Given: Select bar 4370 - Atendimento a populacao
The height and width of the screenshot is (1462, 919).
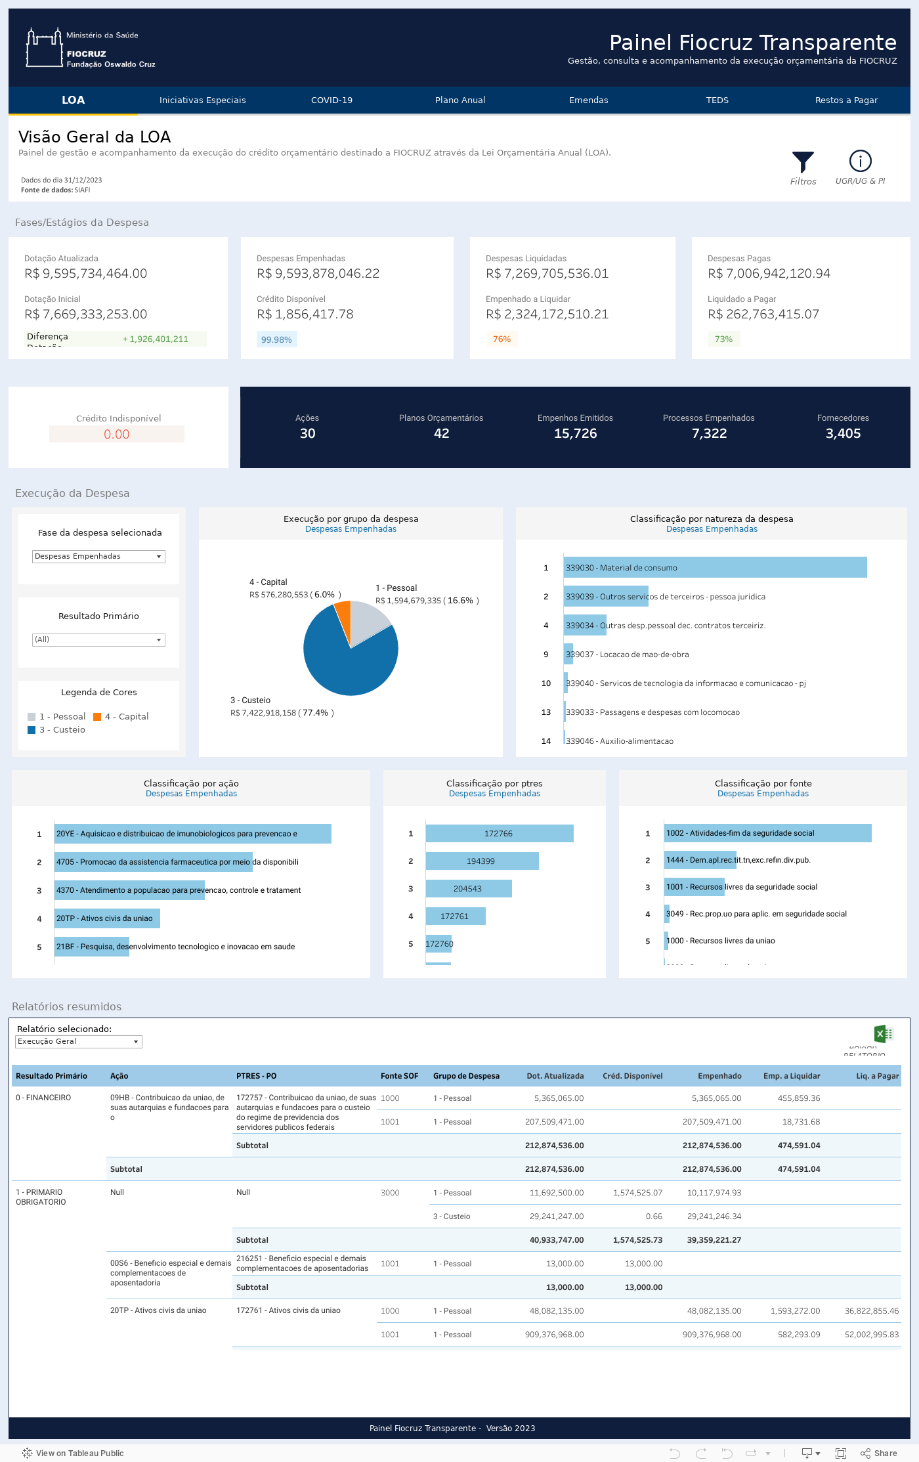Looking at the screenshot, I should (x=129, y=890).
